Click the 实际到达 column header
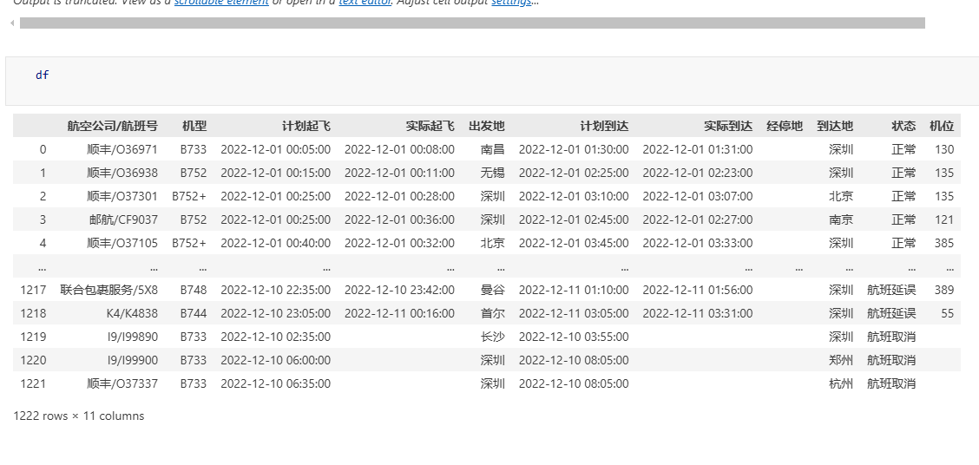Image resolution: width=979 pixels, height=465 pixels. pyautogui.click(x=728, y=126)
